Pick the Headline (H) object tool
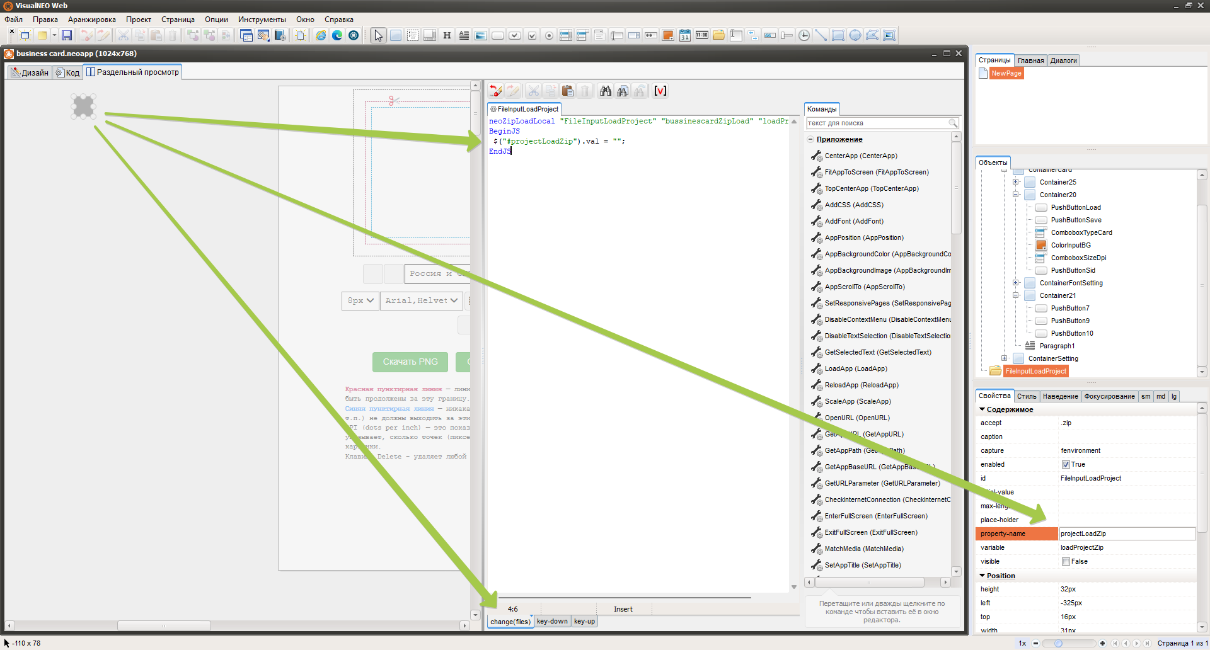Viewport: 1210px width, 650px height. coord(447,35)
